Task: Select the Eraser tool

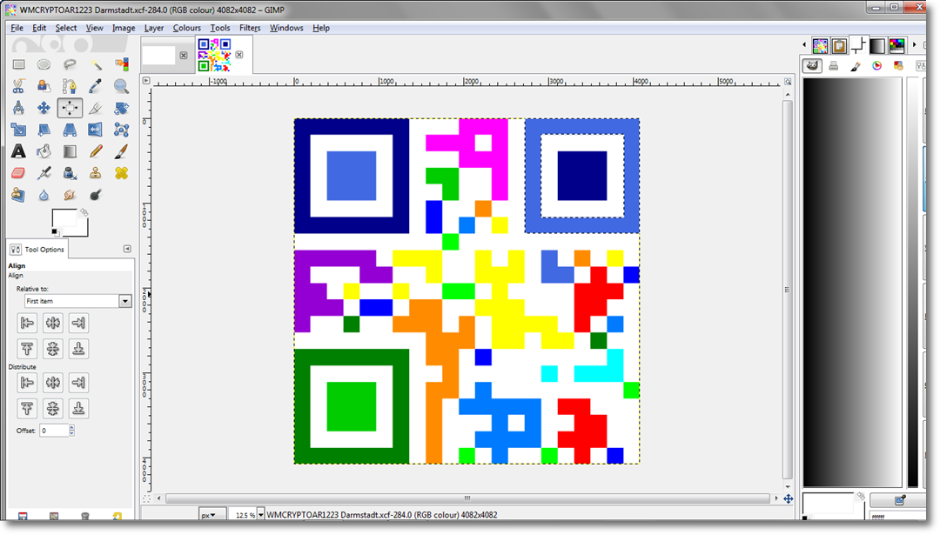Action: point(18,173)
